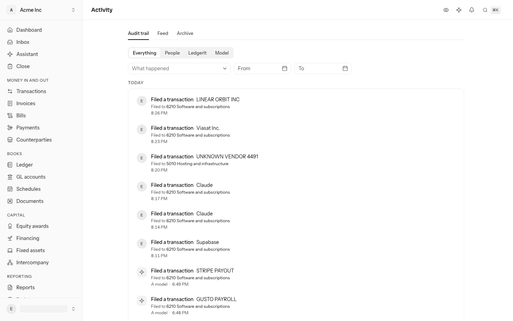Click the Inbox tray icon
Viewport: 513px width, 321px height.
(x=10, y=42)
